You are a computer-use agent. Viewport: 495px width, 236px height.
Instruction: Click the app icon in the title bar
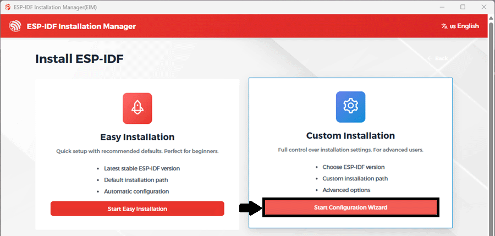pyautogui.click(x=8, y=7)
